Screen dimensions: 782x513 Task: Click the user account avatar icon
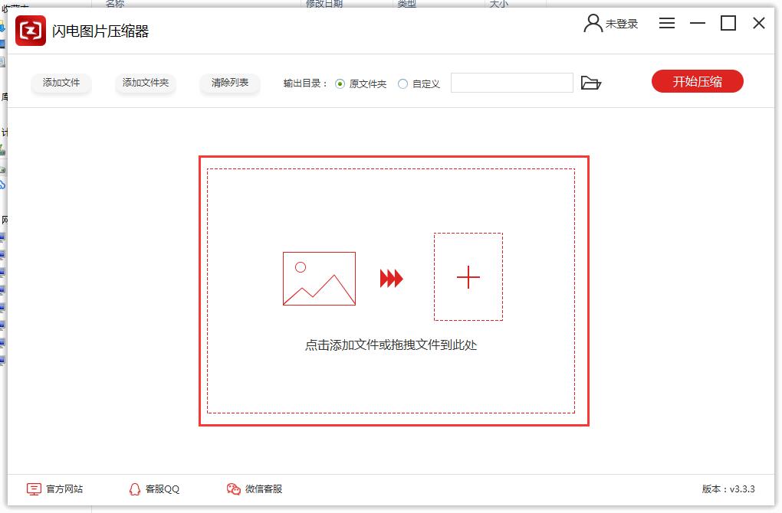593,24
